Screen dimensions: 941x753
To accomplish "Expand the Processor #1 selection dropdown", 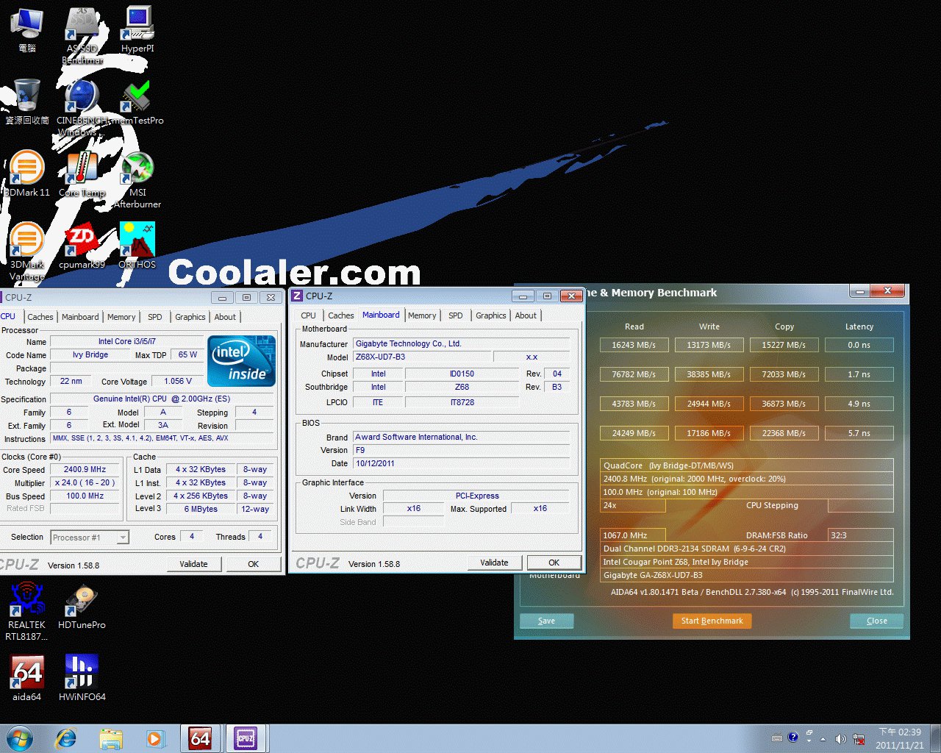I will pyautogui.click(x=123, y=538).
